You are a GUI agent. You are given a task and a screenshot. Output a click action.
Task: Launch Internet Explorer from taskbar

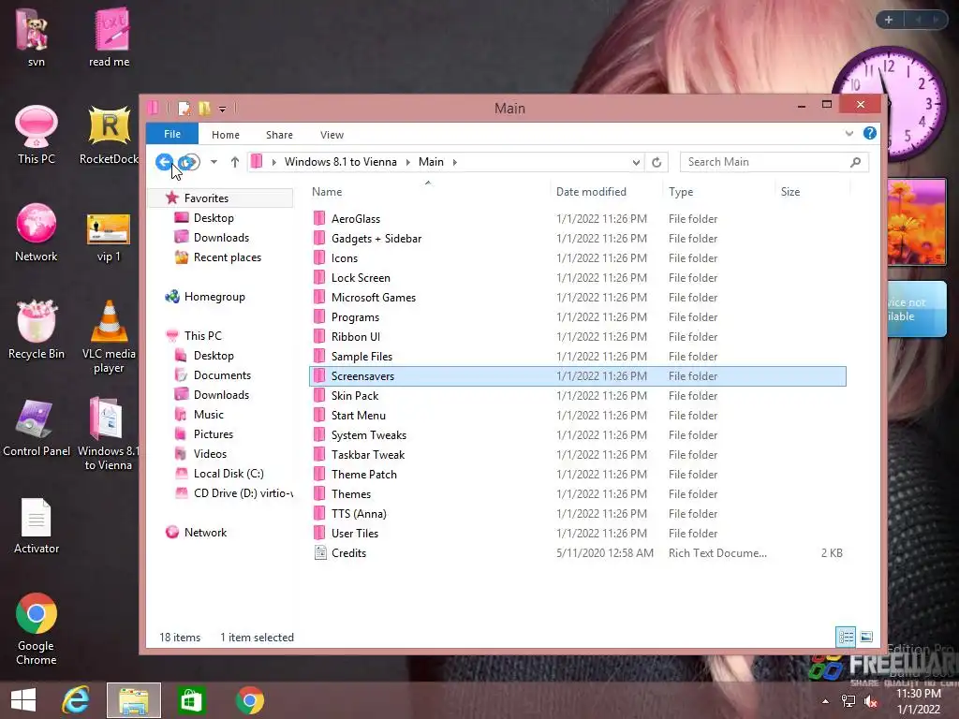76,700
